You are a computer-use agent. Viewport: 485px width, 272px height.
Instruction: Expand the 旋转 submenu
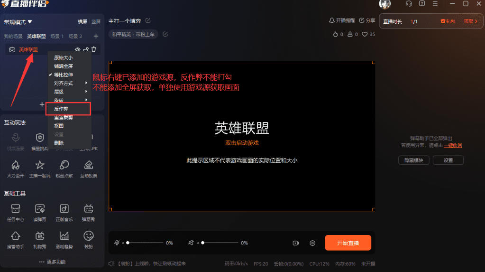tap(69, 100)
